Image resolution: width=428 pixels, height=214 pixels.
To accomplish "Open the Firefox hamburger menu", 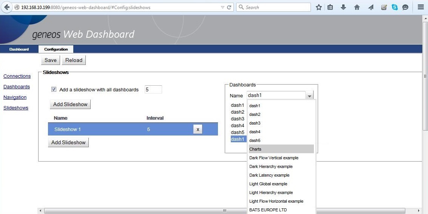I will click(420, 7).
